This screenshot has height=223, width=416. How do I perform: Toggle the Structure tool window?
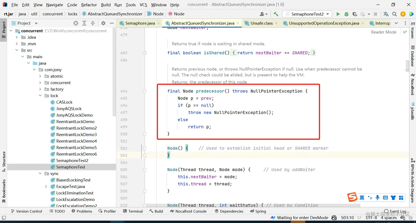[4, 161]
